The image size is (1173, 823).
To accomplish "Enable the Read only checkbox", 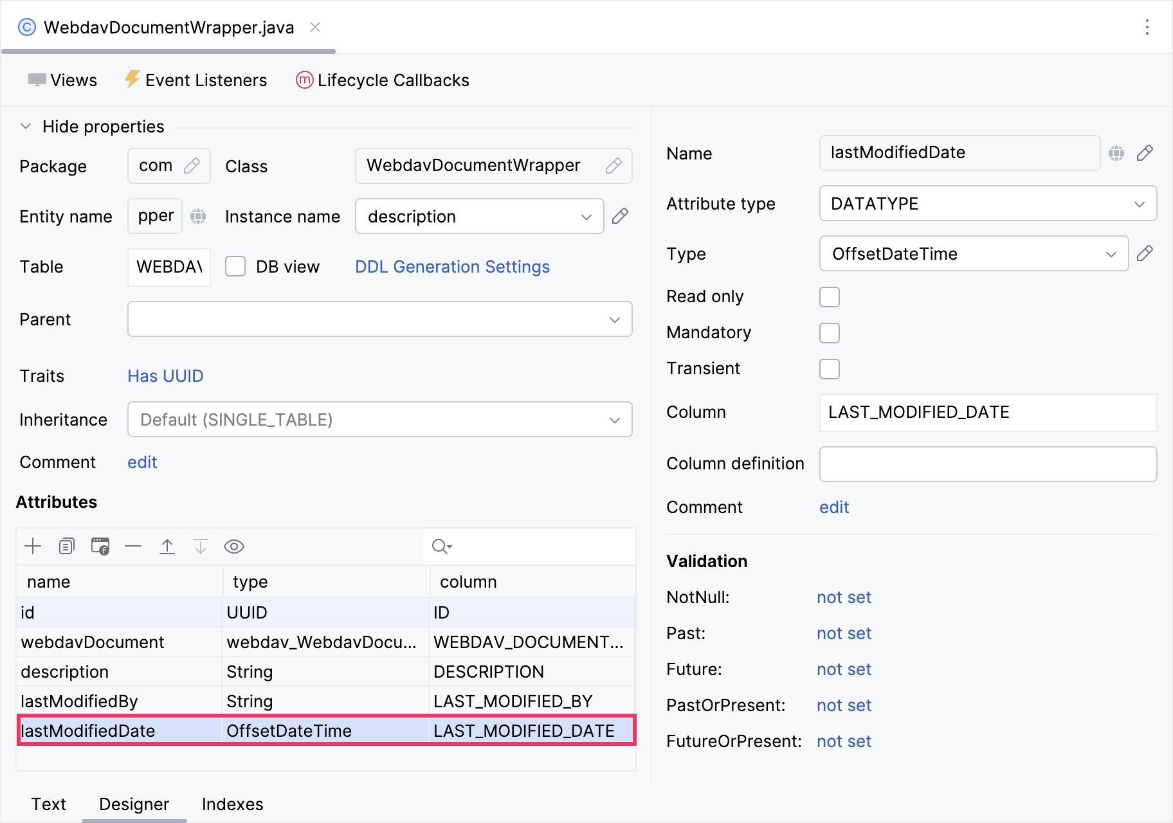I will coord(829,296).
